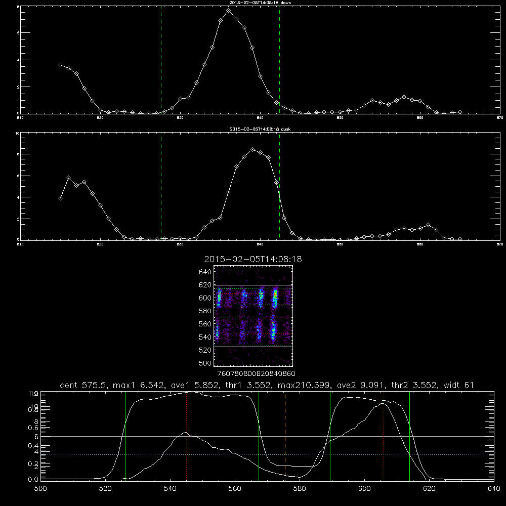
Task: Click the peak data marker of dusk curve
Action: tap(252, 150)
